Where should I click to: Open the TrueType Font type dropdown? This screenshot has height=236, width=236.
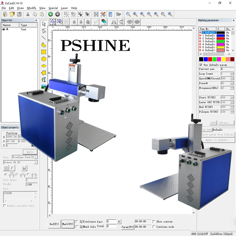click(36, 157)
